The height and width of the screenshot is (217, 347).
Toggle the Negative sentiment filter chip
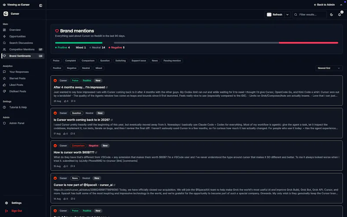point(72,68)
